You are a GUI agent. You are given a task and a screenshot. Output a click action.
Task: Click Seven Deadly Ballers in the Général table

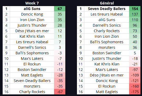pos(107,9)
